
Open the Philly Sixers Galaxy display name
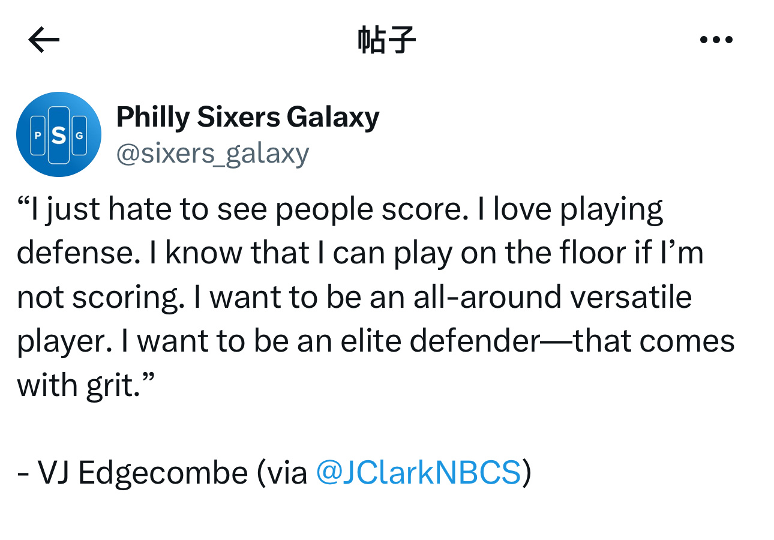[248, 116]
